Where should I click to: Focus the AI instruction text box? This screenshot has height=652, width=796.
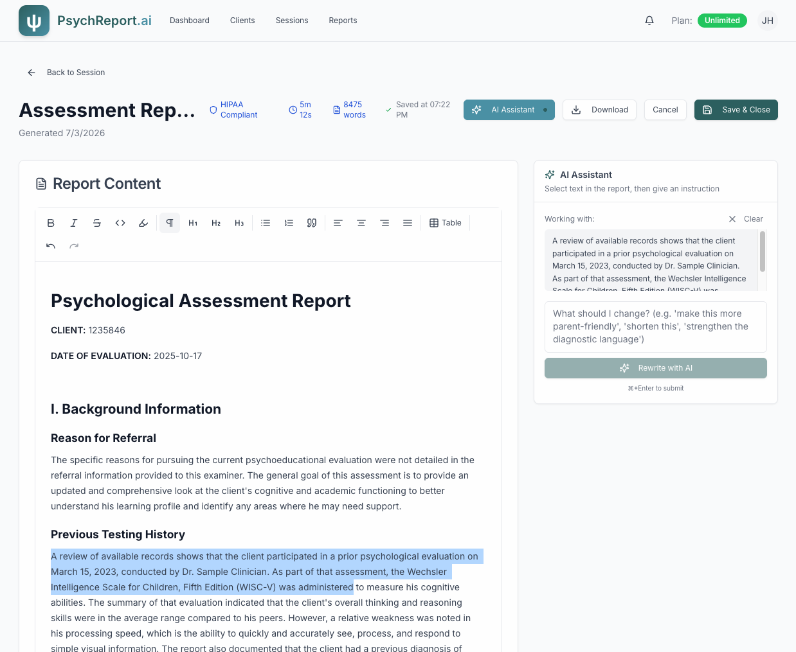pyautogui.click(x=656, y=327)
